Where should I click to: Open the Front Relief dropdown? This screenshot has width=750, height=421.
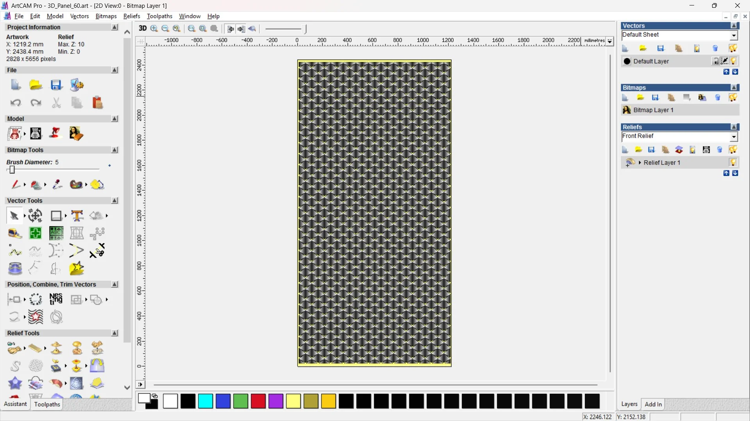tap(734, 137)
